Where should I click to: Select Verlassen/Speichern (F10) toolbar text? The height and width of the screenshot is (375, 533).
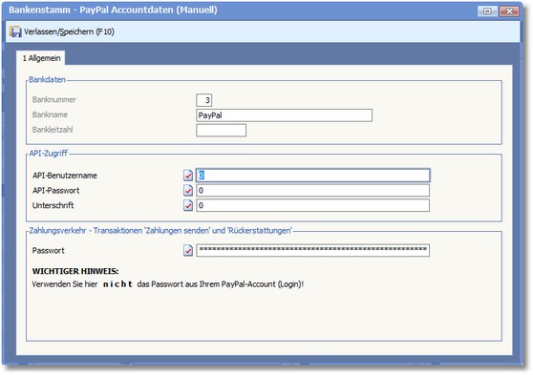69,31
